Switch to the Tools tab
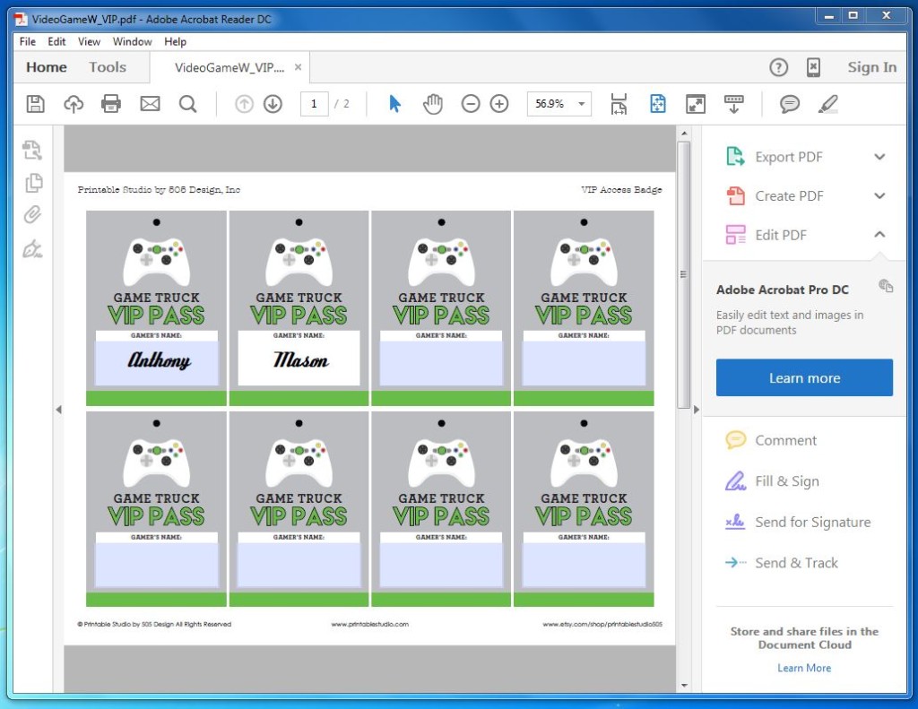Image resolution: width=918 pixels, height=709 pixels. point(108,67)
